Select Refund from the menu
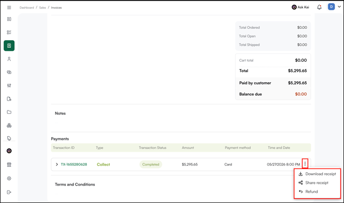Viewport: 344px width, 203px height. [308, 192]
